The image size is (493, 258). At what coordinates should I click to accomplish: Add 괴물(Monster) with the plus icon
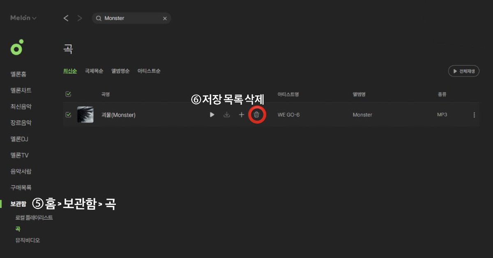click(x=242, y=115)
